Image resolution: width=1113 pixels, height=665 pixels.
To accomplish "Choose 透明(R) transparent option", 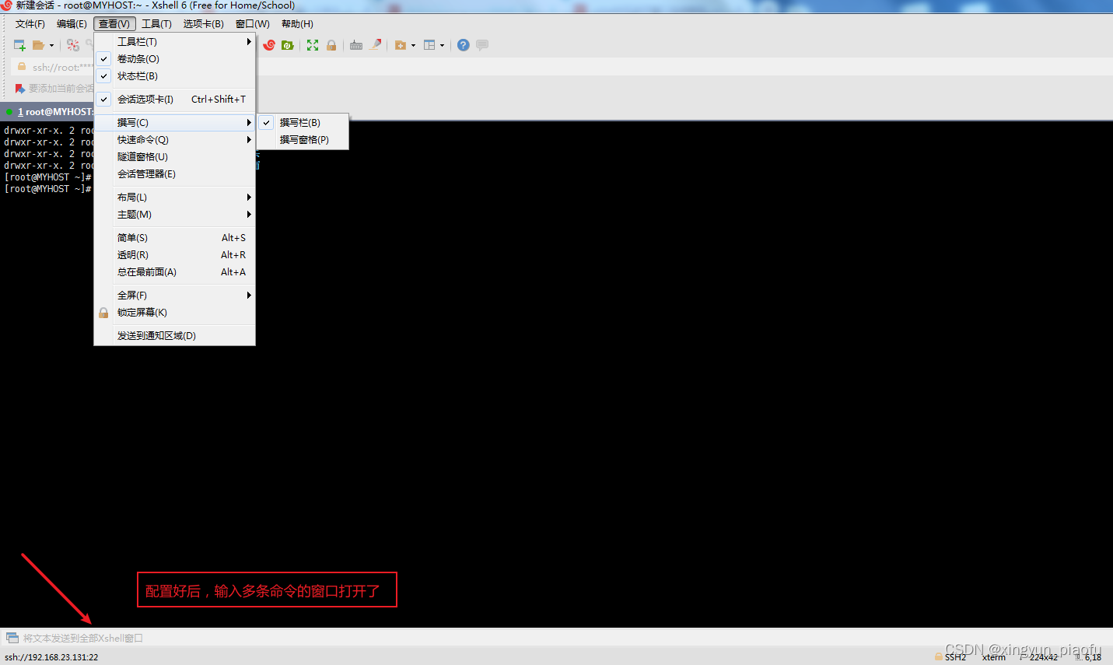I will [174, 255].
